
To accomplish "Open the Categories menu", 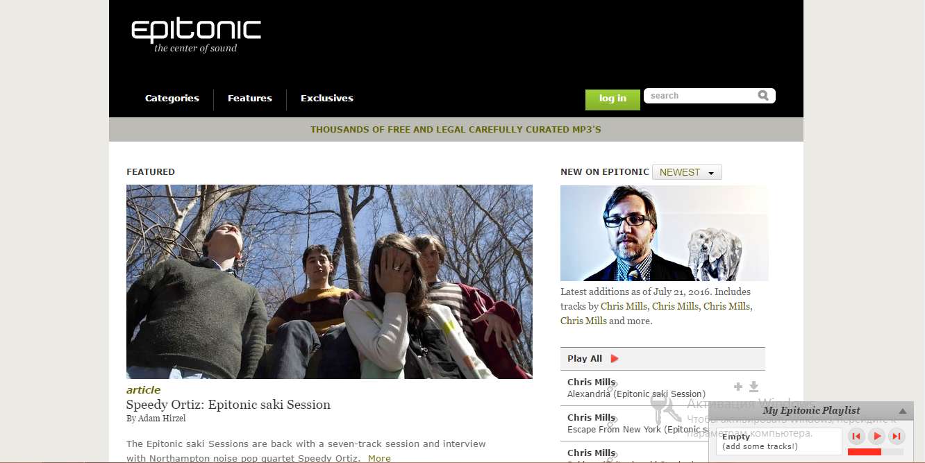I will pos(172,99).
